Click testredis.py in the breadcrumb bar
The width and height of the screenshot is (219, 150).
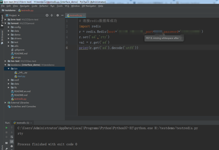[26, 10]
